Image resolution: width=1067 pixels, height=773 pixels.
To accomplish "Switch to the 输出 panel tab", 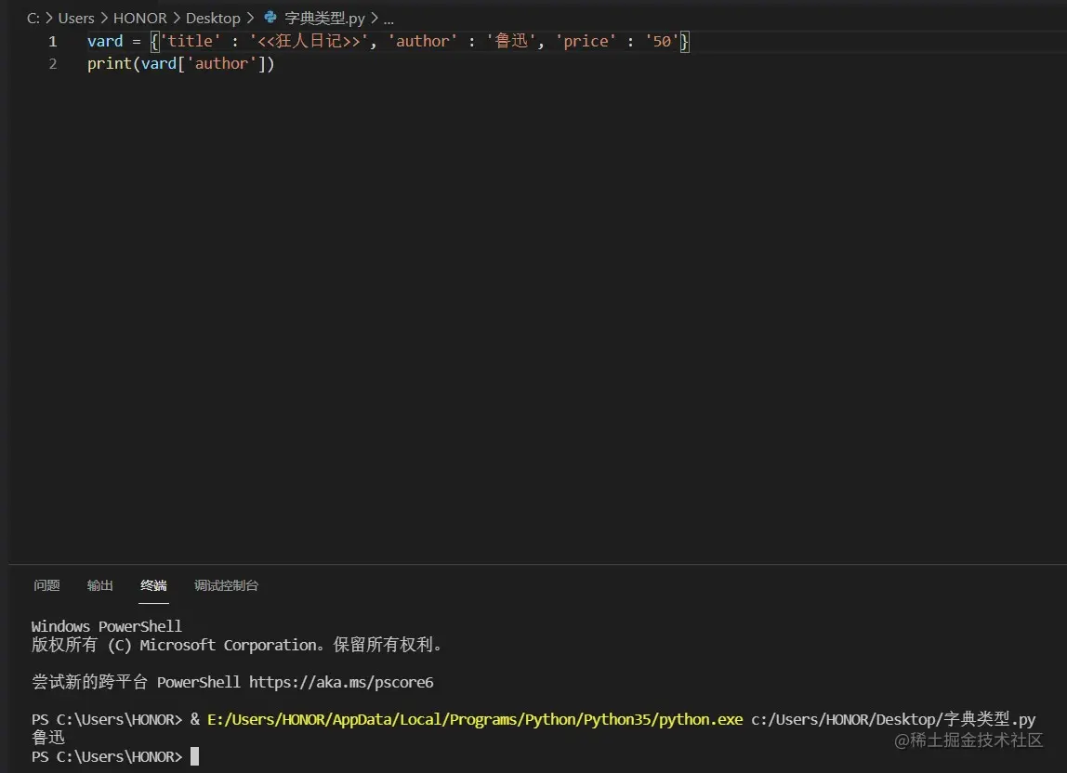I will [100, 585].
